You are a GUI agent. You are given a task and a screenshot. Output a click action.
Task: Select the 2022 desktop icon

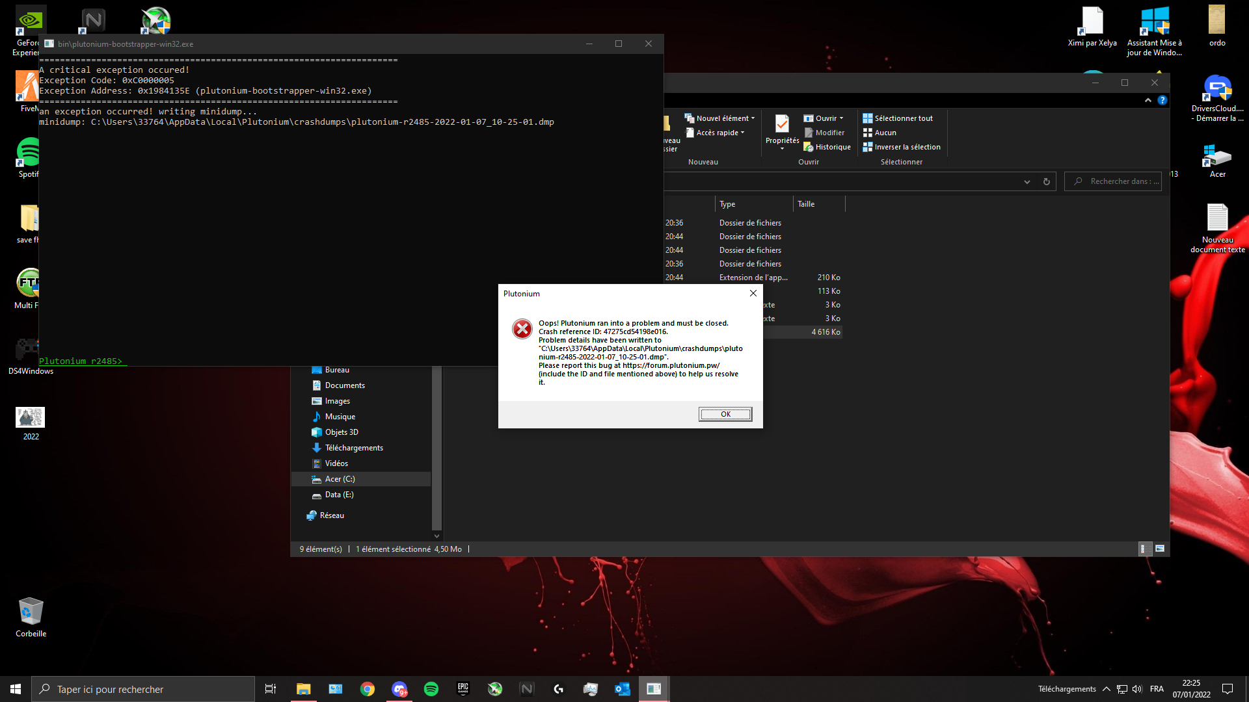(x=31, y=423)
